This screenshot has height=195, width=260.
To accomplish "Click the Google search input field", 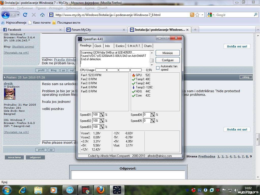I will pyautogui.click(x=234, y=15).
